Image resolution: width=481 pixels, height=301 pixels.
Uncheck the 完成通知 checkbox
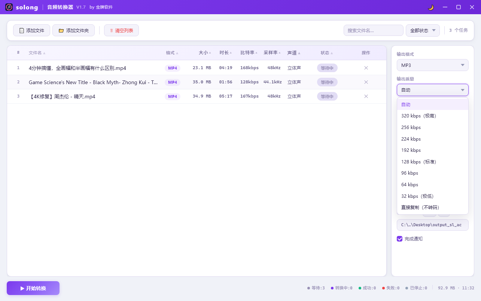click(400, 239)
